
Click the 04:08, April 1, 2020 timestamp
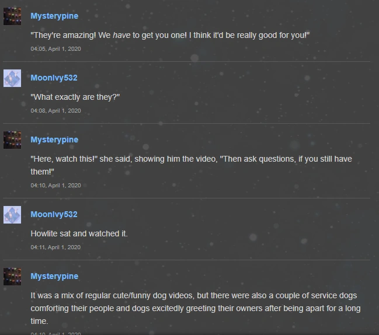(55, 111)
